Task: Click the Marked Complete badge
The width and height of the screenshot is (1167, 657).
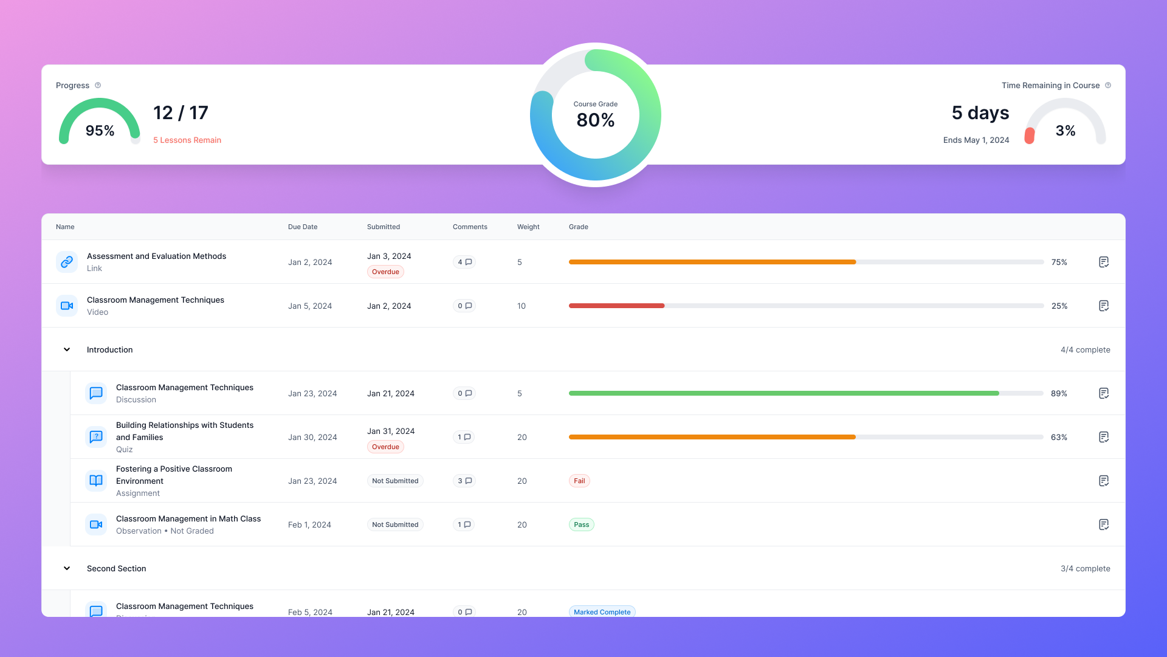Action: [x=602, y=612]
